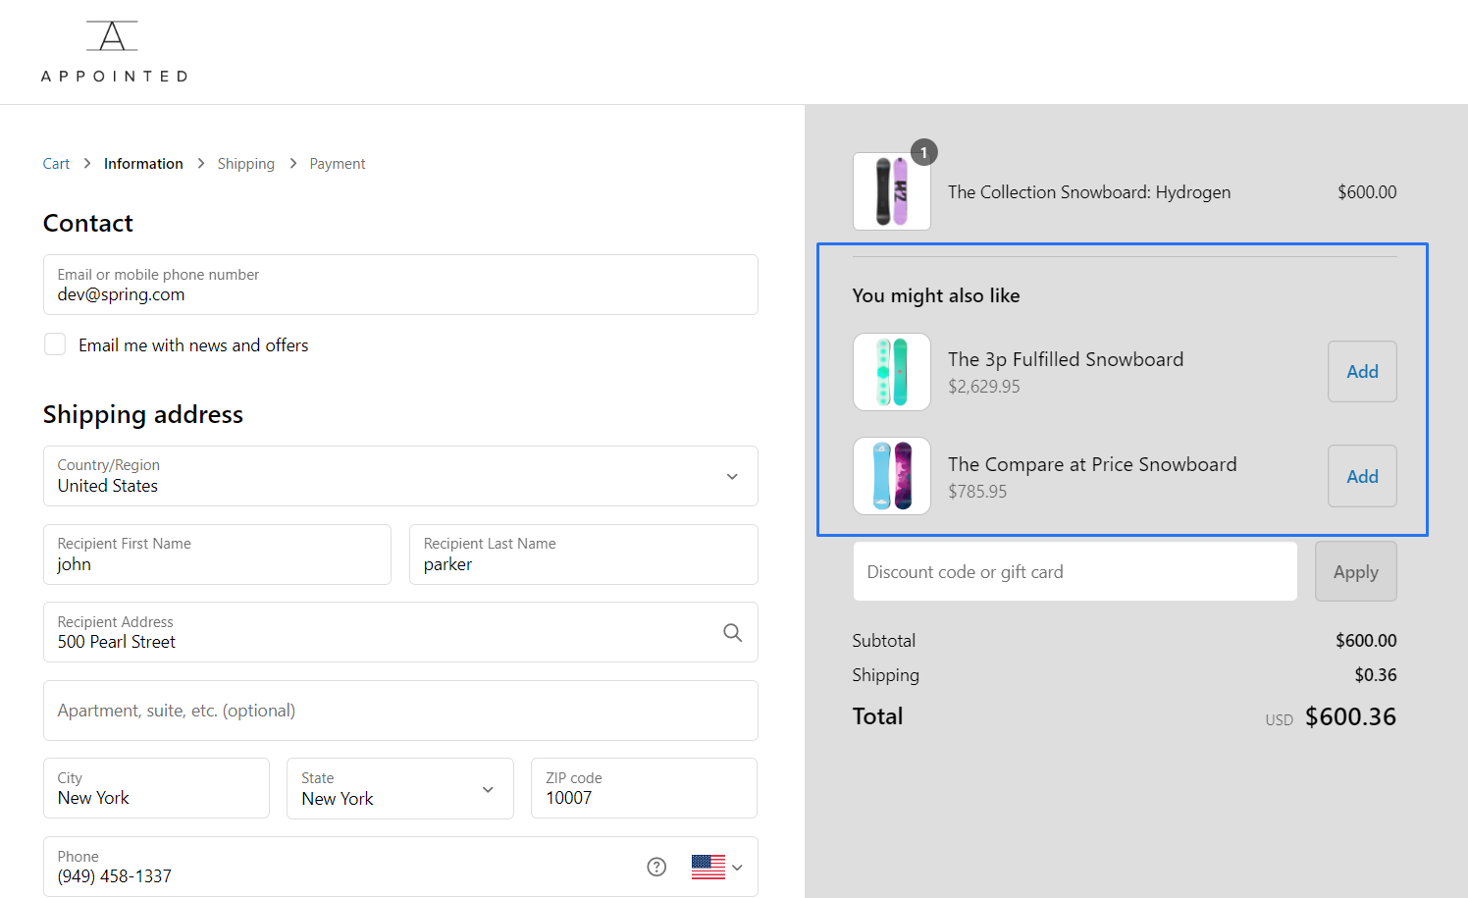The width and height of the screenshot is (1468, 898).
Task: Click the Total $600.36 amount
Action: tap(1350, 717)
